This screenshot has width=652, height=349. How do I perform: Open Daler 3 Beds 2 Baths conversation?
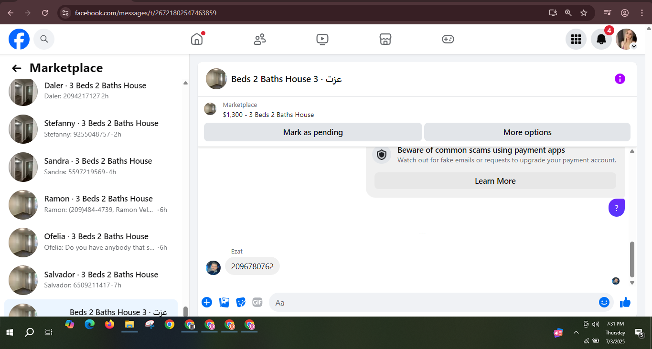click(x=91, y=91)
